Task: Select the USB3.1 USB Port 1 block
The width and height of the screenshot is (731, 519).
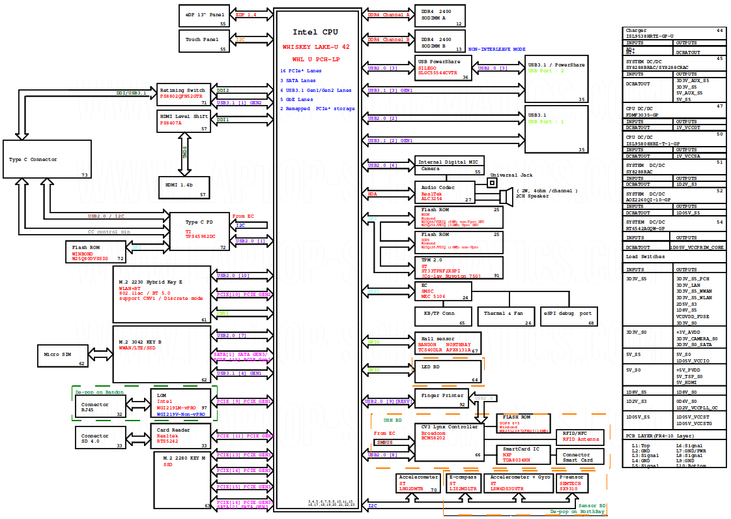Action: coord(556,129)
